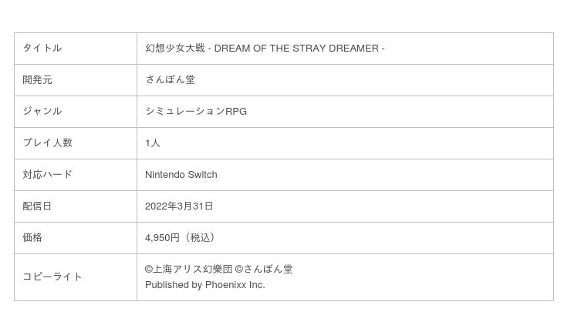
Task: Select the price 4,950円（税込）
Action: pos(181,238)
